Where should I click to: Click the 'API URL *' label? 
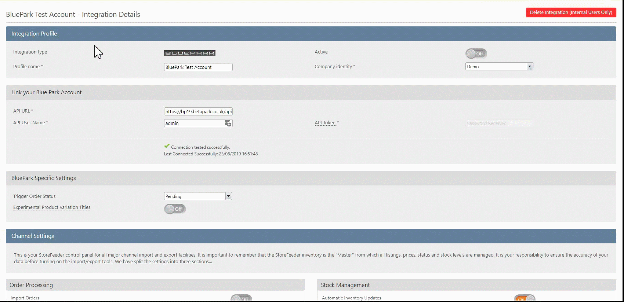(x=23, y=111)
